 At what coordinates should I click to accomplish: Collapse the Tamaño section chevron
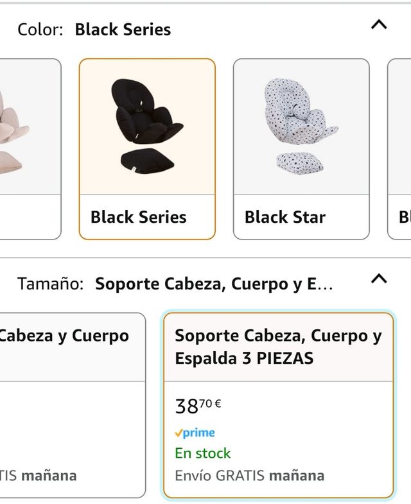(x=380, y=279)
